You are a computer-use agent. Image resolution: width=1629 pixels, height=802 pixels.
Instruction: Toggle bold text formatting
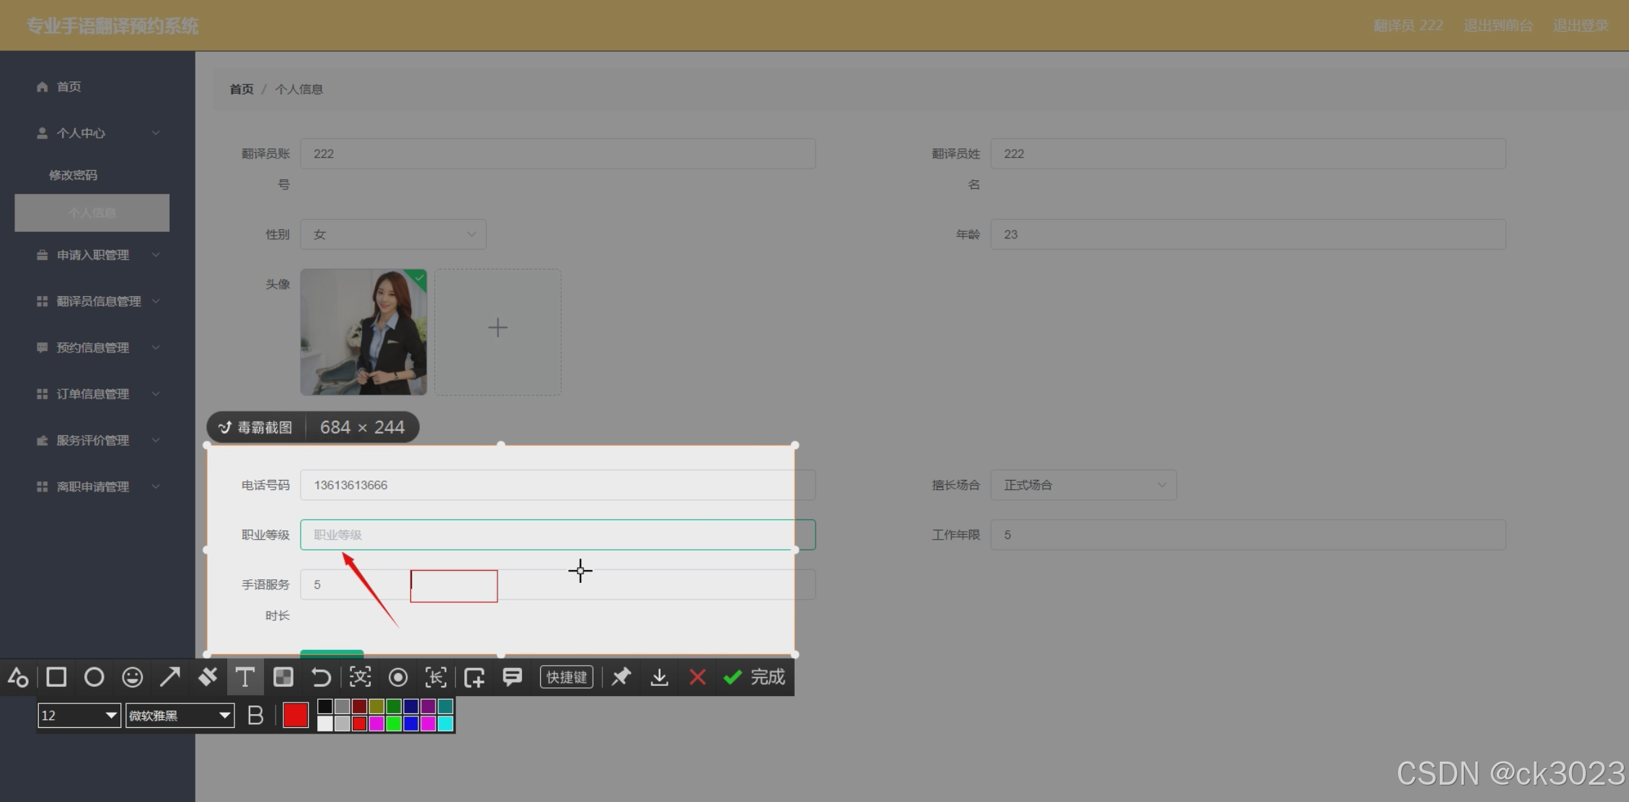pyautogui.click(x=255, y=716)
